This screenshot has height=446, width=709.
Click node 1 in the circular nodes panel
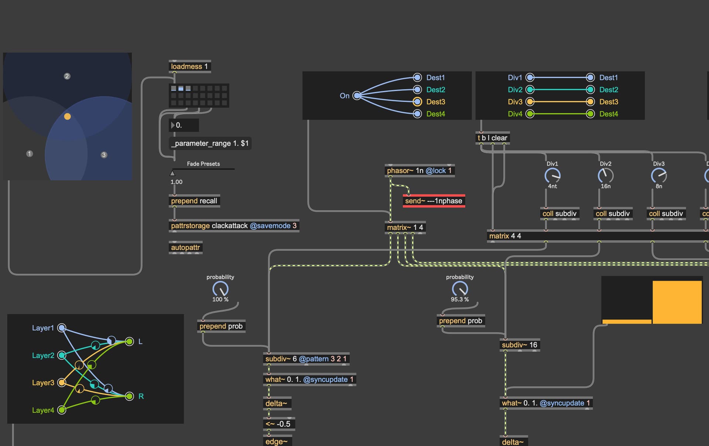click(x=30, y=153)
